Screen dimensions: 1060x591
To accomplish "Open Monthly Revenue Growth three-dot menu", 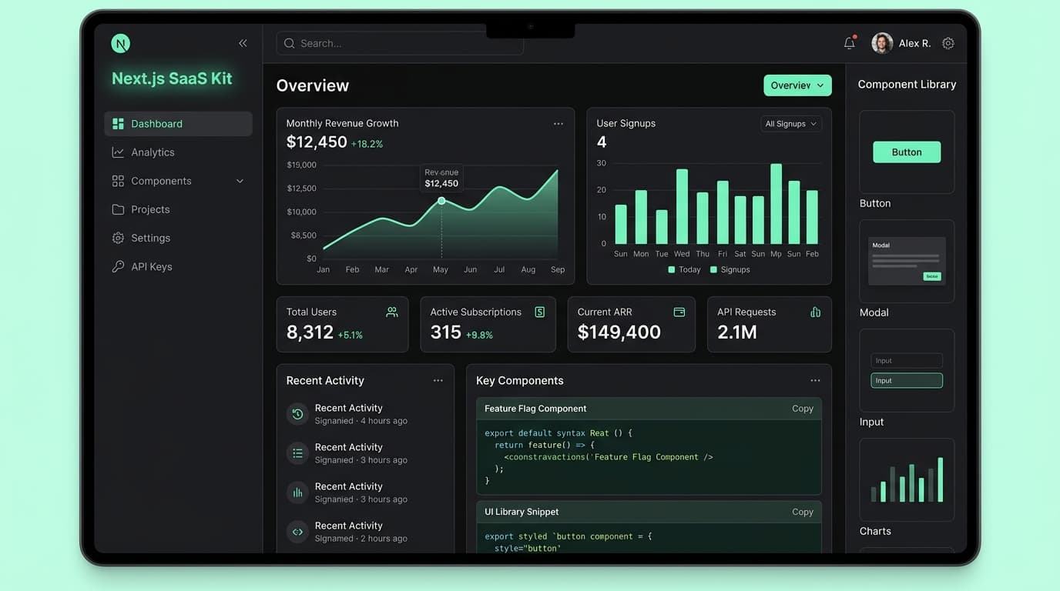I will (559, 124).
